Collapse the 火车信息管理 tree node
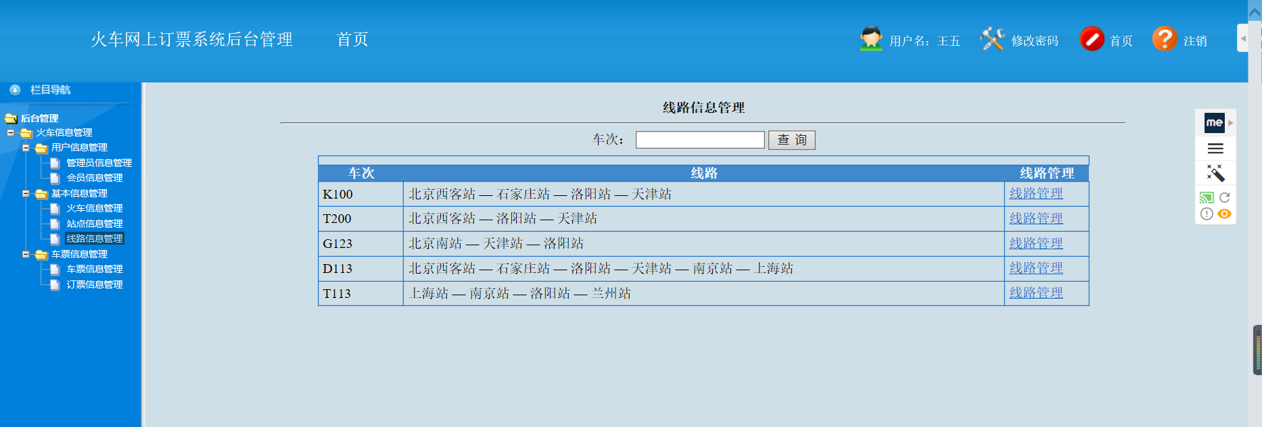Viewport: 1262px width, 427px height. (11, 132)
